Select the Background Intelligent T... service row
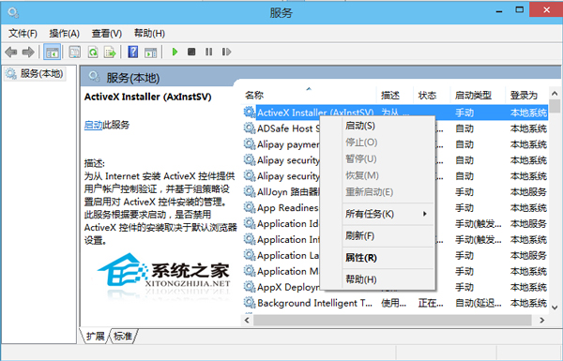 coord(395,303)
